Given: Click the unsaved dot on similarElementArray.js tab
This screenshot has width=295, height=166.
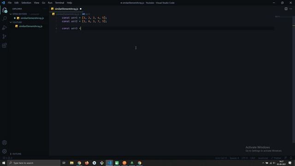Looking at the screenshot, I should click(81, 9).
